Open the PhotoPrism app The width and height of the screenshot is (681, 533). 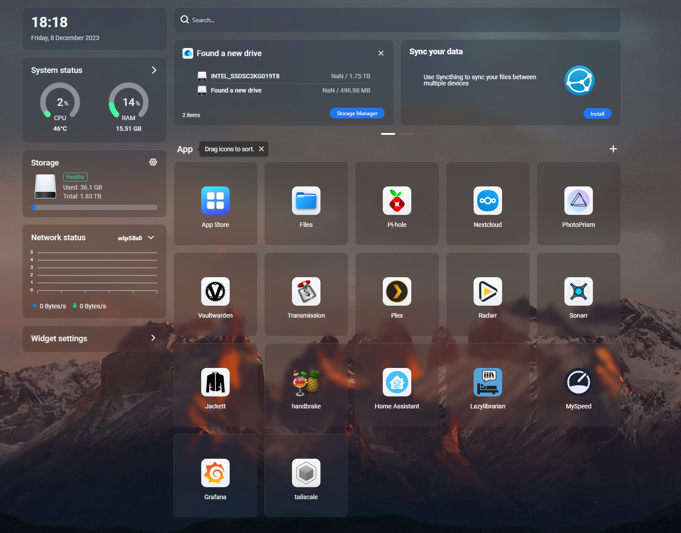(x=579, y=201)
